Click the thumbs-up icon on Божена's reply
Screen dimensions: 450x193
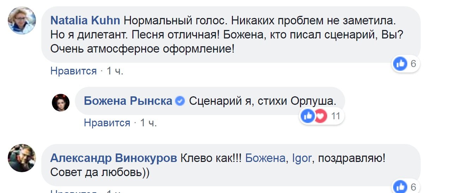[x=308, y=116]
